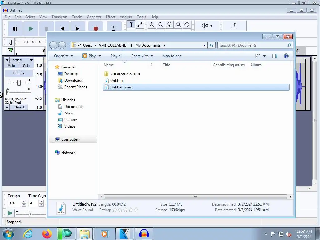The height and width of the screenshot is (240, 320).
Task: Zoom in on the Audacity waveform
Action: point(152,25)
